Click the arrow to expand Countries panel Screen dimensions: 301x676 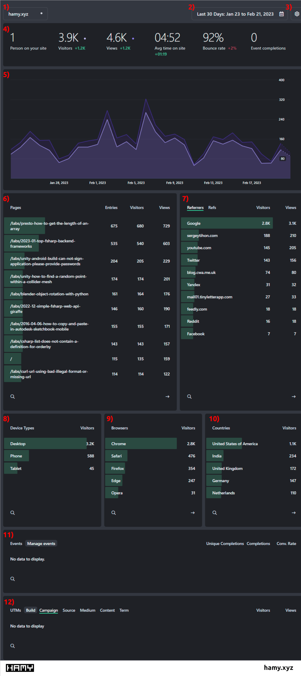[294, 513]
